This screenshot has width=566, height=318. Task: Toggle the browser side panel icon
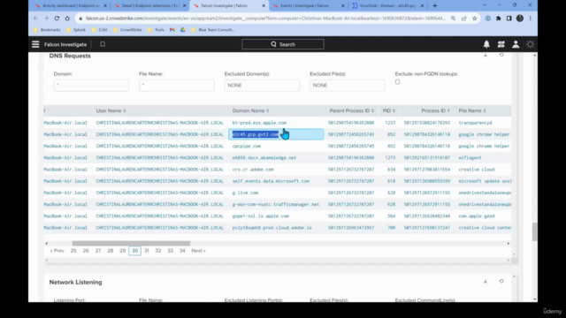pyautogui.click(x=509, y=19)
